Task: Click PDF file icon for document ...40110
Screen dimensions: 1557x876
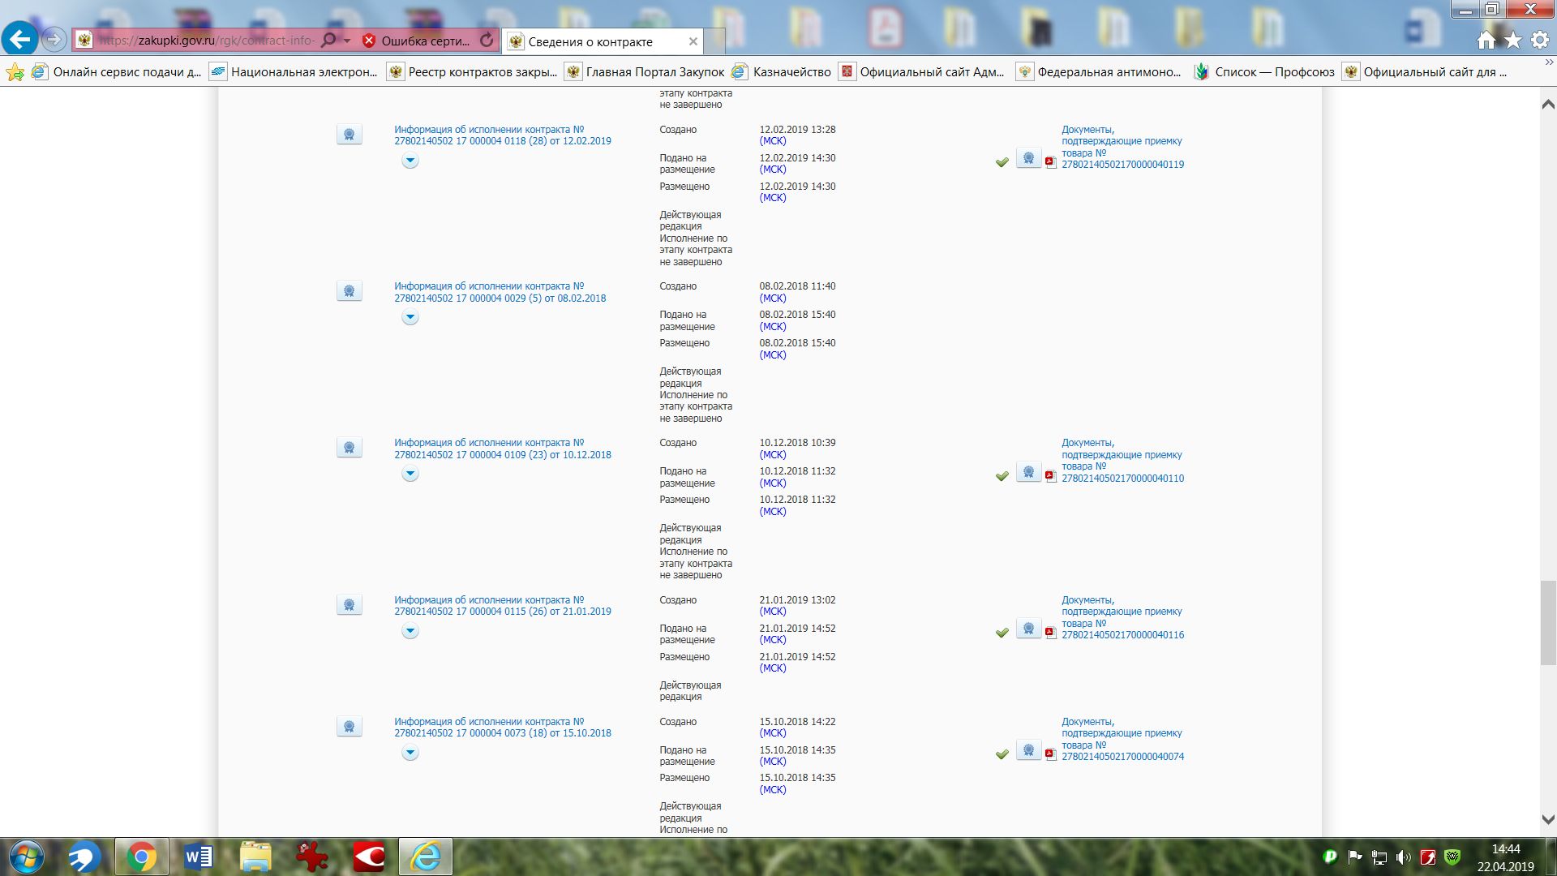Action: (x=1051, y=476)
